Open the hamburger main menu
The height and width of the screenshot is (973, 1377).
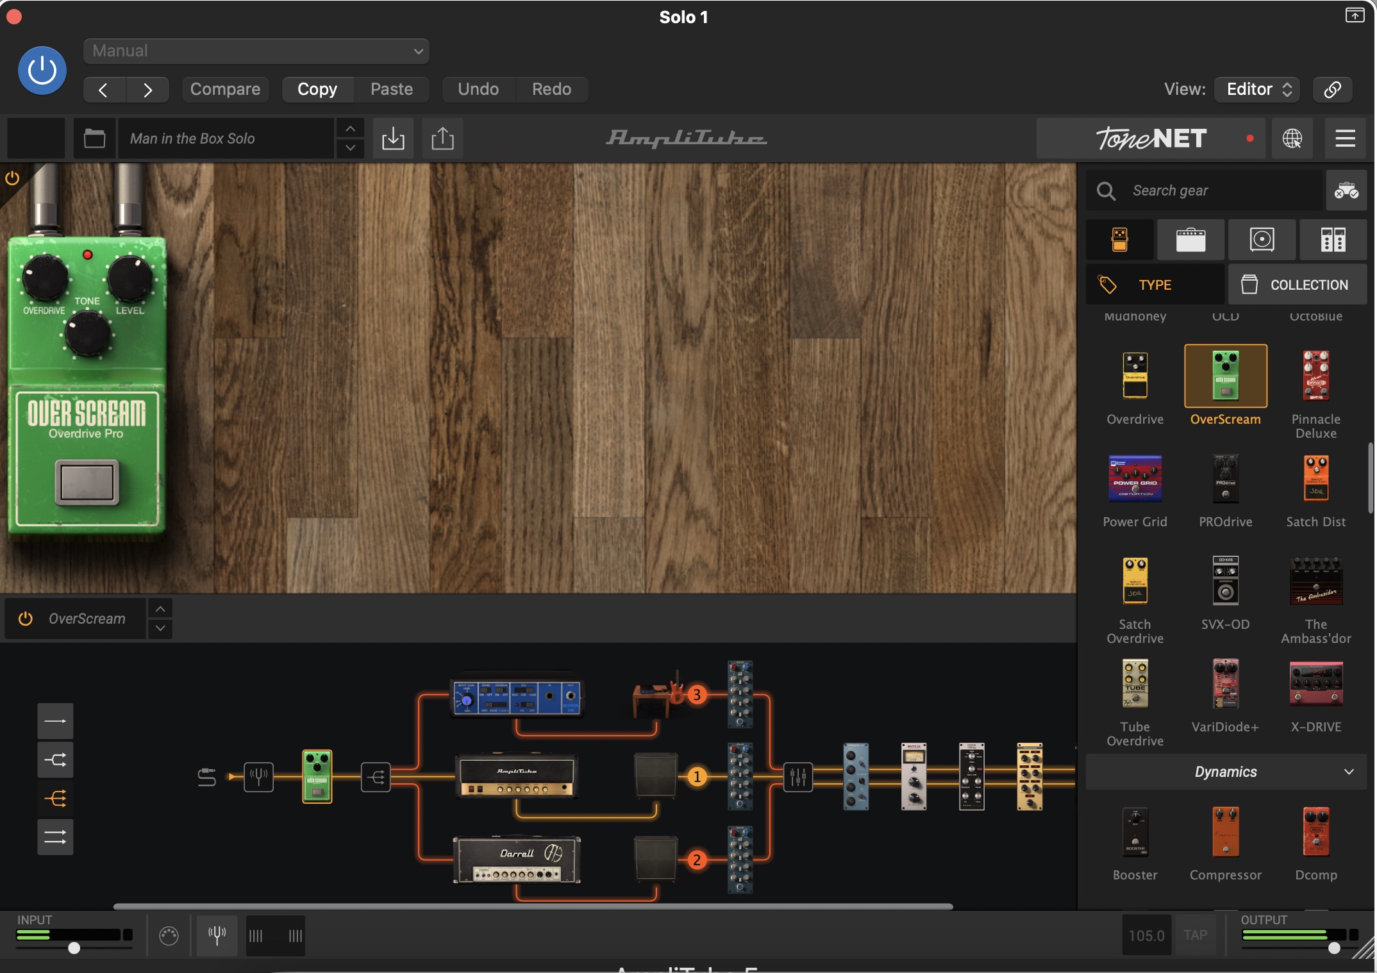point(1345,138)
